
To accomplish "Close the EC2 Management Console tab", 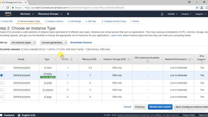I will (25, 2).
